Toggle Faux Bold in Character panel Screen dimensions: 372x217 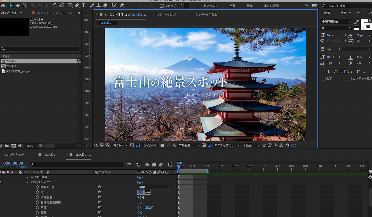(329, 71)
